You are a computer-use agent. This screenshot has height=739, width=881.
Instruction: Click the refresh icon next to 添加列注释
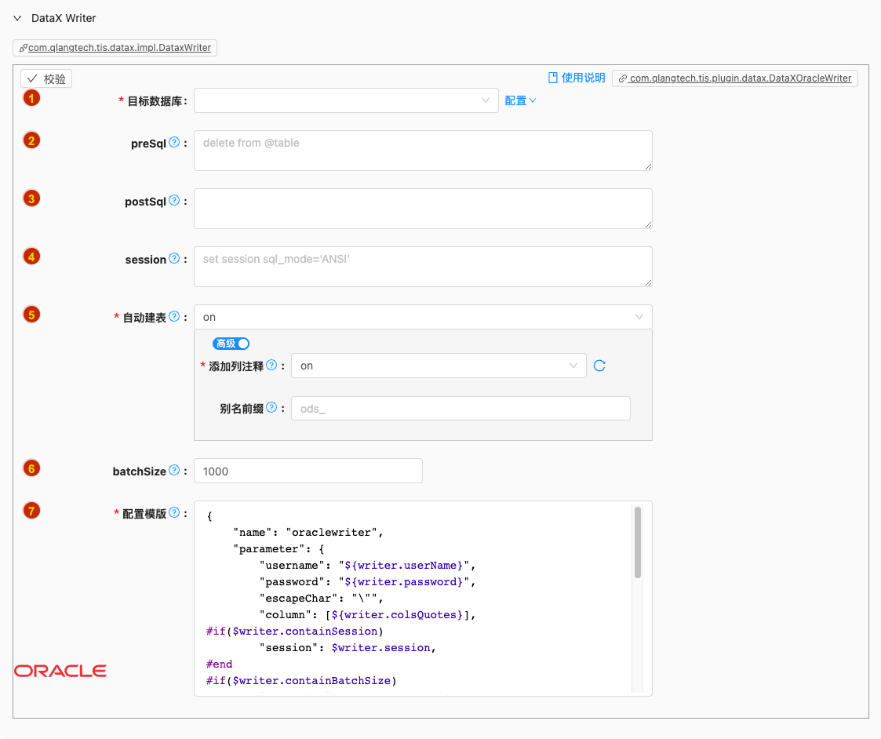click(x=599, y=366)
